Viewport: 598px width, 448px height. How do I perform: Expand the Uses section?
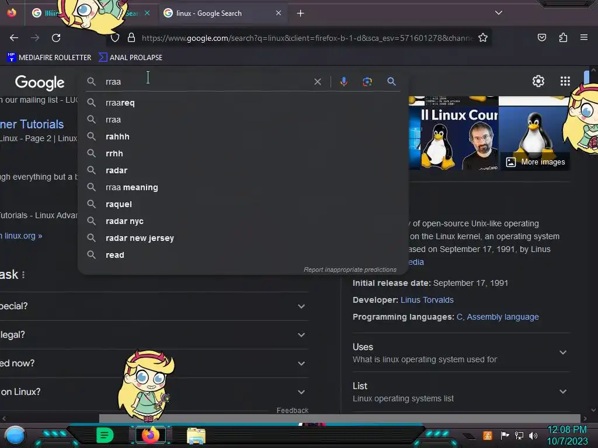461,353
